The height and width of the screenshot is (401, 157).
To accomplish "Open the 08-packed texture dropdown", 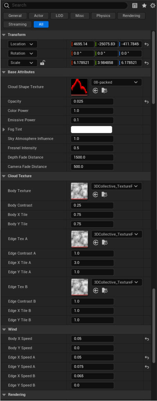I will [x=116, y=82].
